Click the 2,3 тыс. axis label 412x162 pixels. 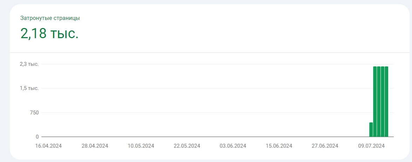click(29, 64)
